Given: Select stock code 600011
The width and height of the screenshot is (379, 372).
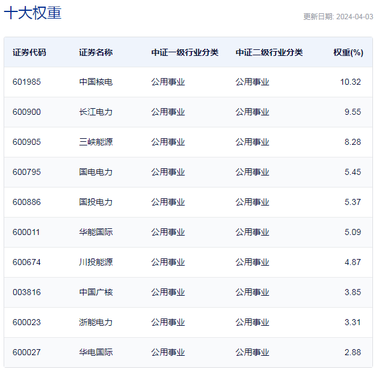Looking at the screenshot, I should click(26, 232).
